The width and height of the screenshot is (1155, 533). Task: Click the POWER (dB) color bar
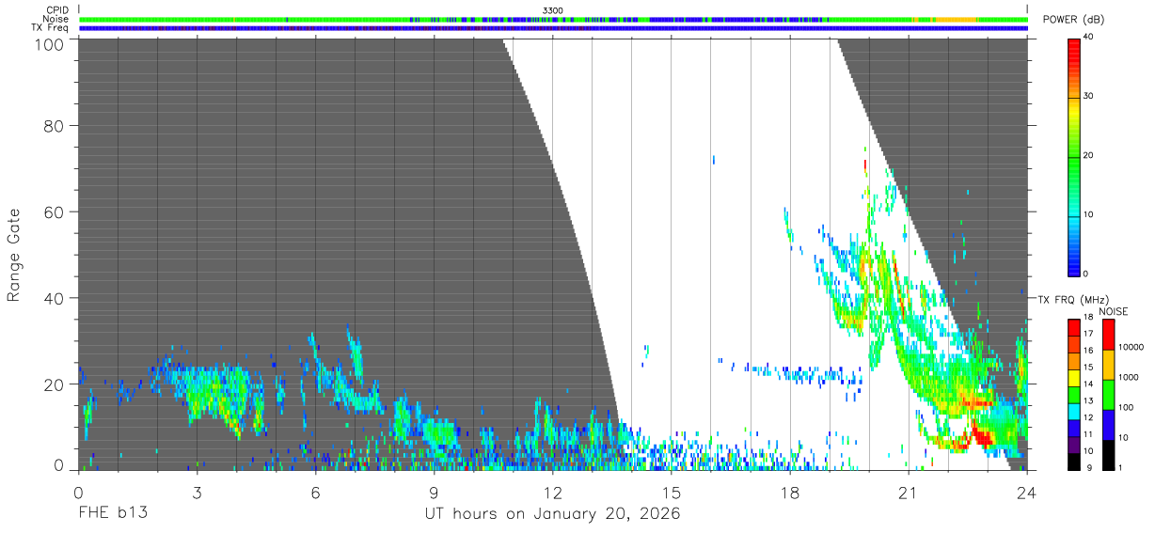tap(1074, 156)
